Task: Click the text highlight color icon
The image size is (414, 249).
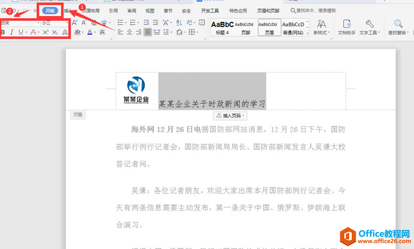Action: click(x=77, y=32)
